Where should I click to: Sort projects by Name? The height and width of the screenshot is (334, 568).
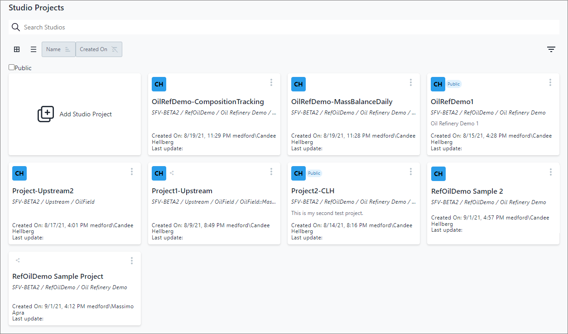pos(58,49)
